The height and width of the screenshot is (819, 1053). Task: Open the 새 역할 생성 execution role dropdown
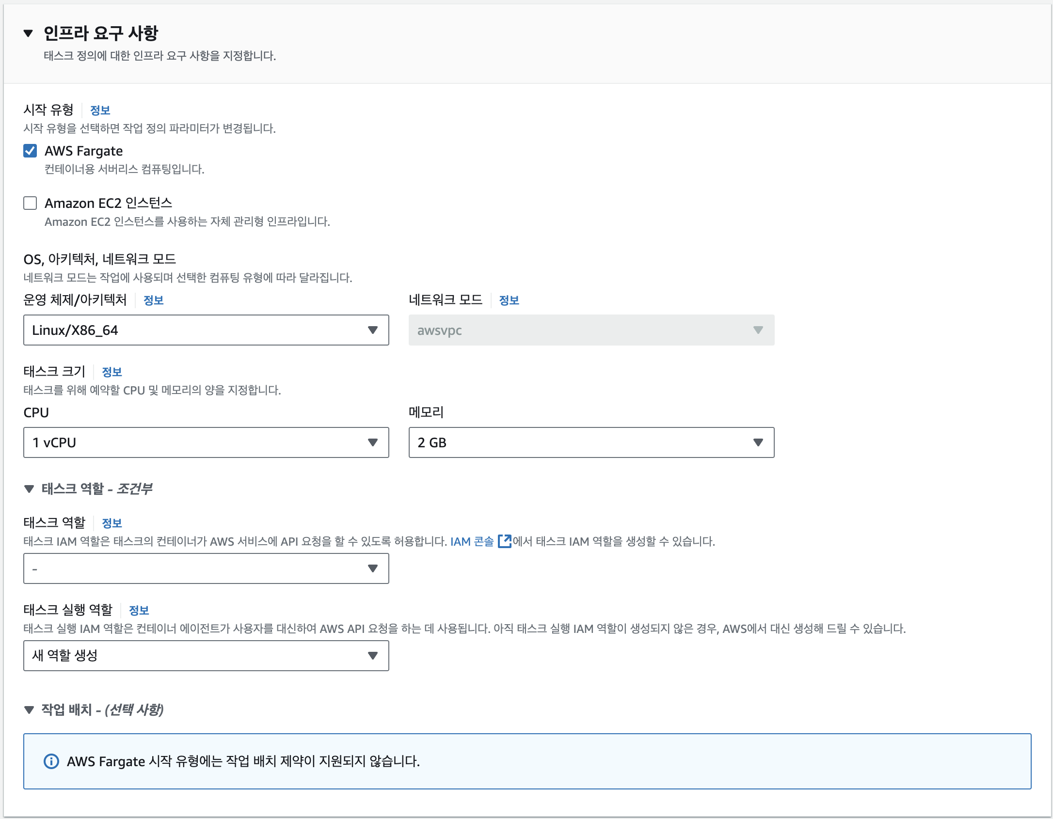[x=206, y=656]
